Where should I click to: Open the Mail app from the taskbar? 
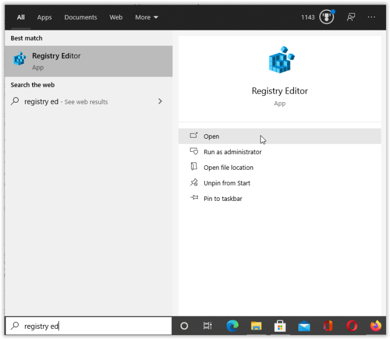click(x=304, y=326)
